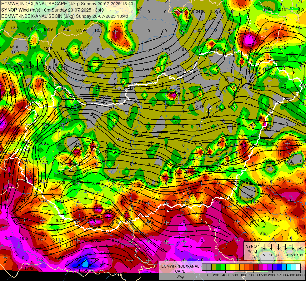Viewport: 306px width, 281px height.
Task: Click the 10 m/s wind arrow in legend
Action: tap(271, 247)
